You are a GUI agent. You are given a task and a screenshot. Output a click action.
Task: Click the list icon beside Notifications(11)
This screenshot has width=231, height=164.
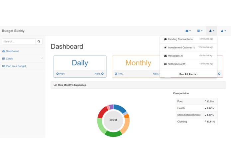[x=165, y=64]
